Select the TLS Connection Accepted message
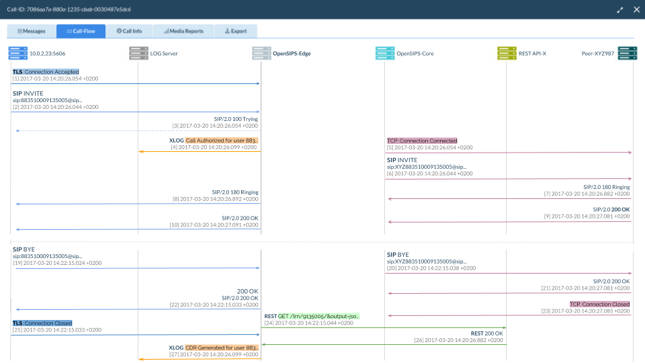The width and height of the screenshot is (645, 363). click(x=46, y=72)
